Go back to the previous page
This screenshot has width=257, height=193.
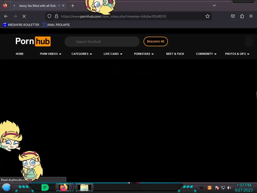pos(6,16)
